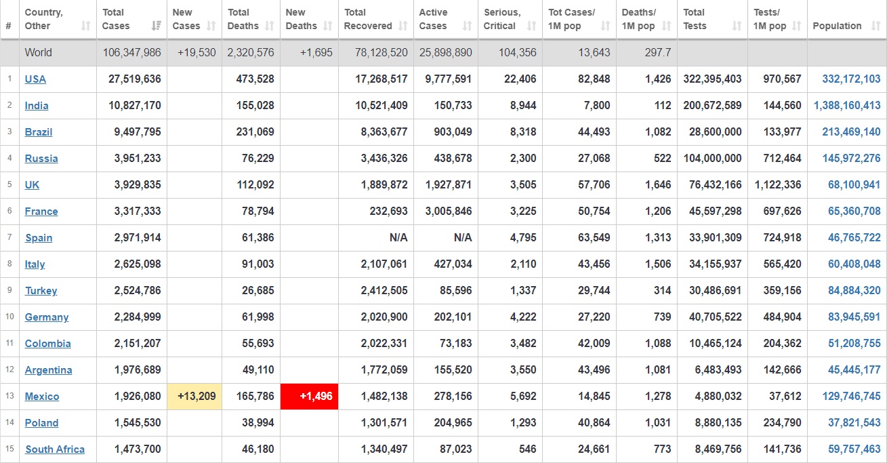
Task: Sort by Country, Other arrow icon
Action: click(85, 26)
